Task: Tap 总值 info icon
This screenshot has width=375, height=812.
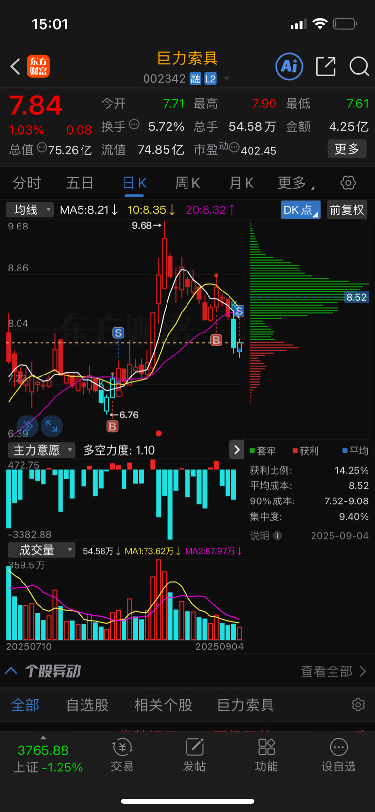Action: pos(42,147)
